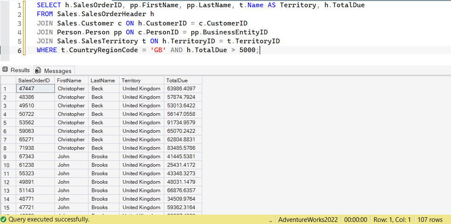Image resolution: width=451 pixels, height=224 pixels.
Task: Click TotalDue value 25431.4172
Action: (183, 165)
